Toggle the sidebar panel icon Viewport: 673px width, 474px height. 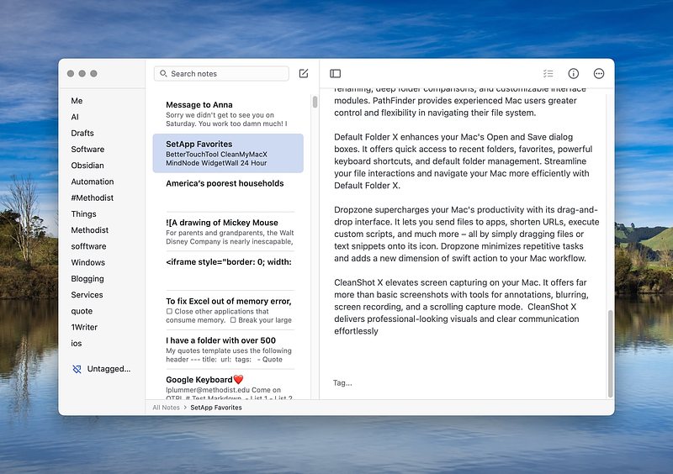[335, 73]
